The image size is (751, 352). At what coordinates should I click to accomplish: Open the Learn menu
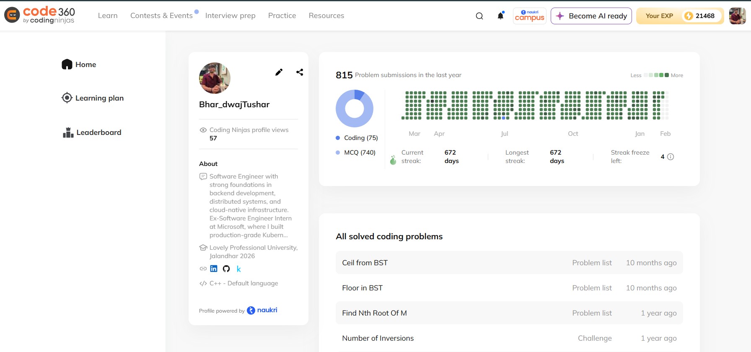click(108, 16)
